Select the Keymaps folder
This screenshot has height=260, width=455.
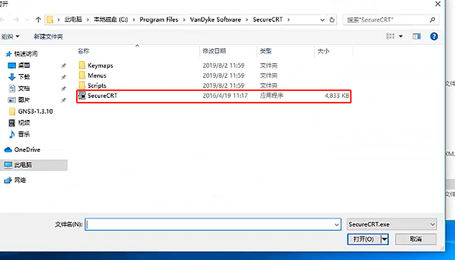(x=100, y=65)
